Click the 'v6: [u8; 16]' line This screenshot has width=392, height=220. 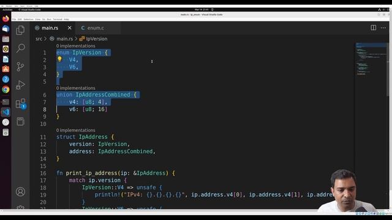point(88,109)
